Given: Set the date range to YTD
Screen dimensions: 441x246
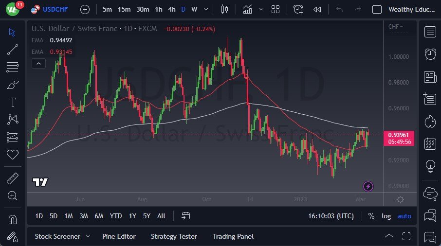Looking at the screenshot, I should coord(116,216).
